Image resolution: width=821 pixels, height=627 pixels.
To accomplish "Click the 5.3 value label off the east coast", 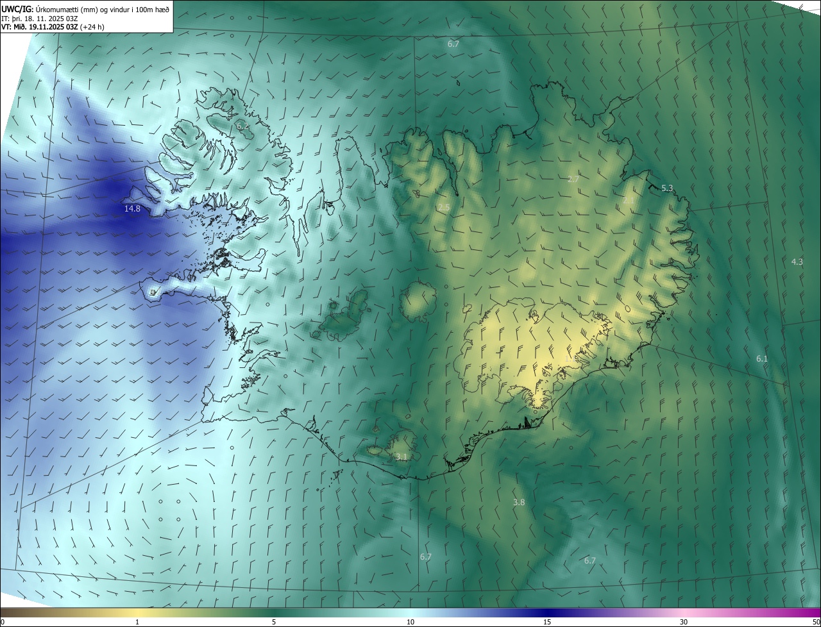I will [x=667, y=188].
